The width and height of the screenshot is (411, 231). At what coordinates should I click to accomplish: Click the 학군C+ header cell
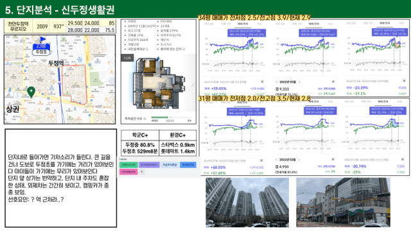140,135
